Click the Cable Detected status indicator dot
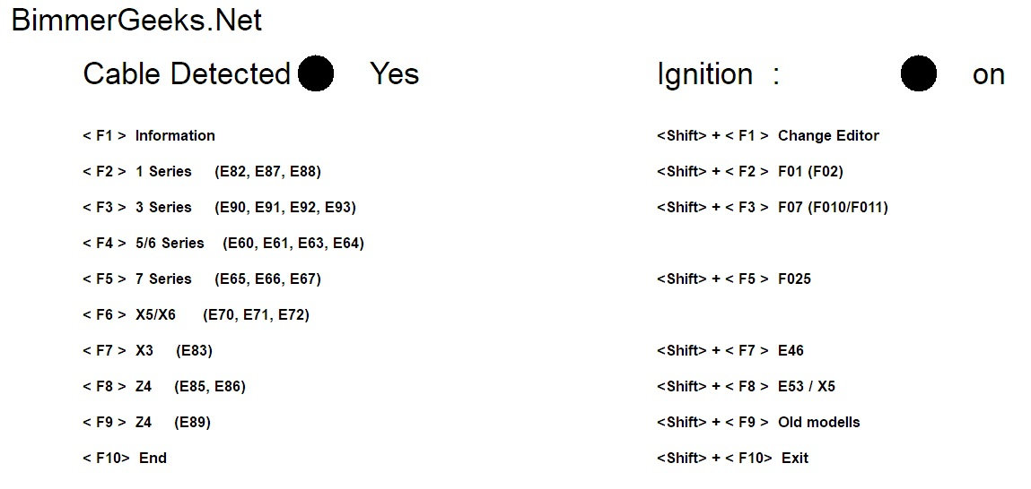Screen dimensions: 1031x489 coord(315,73)
